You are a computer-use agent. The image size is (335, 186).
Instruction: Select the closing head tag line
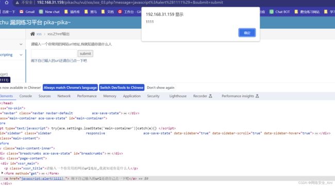coord(7,103)
